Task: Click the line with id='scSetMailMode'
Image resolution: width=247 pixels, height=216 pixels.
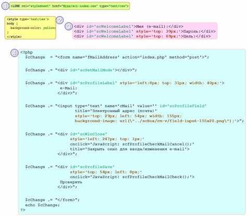Action: click(81, 70)
